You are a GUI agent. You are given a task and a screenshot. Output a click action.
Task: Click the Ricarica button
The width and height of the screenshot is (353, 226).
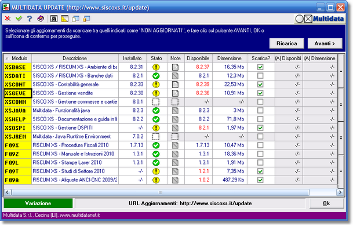pyautogui.click(x=287, y=43)
